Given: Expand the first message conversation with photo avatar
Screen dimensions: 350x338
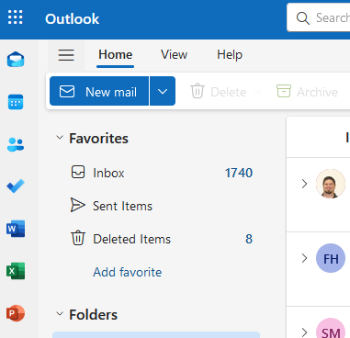Looking at the screenshot, I should [x=304, y=184].
